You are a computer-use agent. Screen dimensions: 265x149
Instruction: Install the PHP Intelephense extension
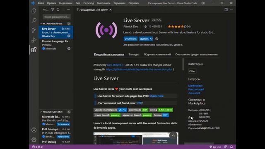pos(63,137)
